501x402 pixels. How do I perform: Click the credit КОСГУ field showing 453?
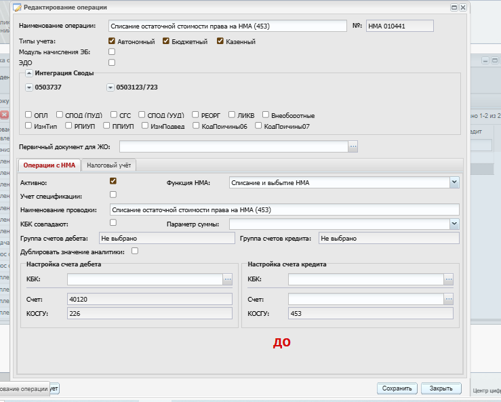click(371, 313)
